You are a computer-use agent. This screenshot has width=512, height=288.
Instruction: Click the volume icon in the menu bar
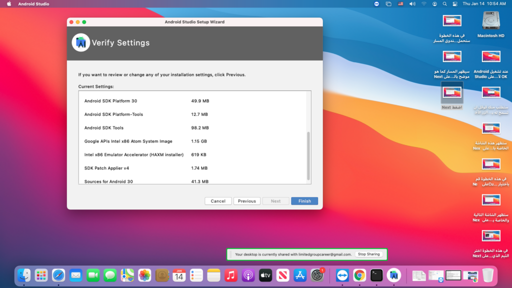[x=412, y=4]
